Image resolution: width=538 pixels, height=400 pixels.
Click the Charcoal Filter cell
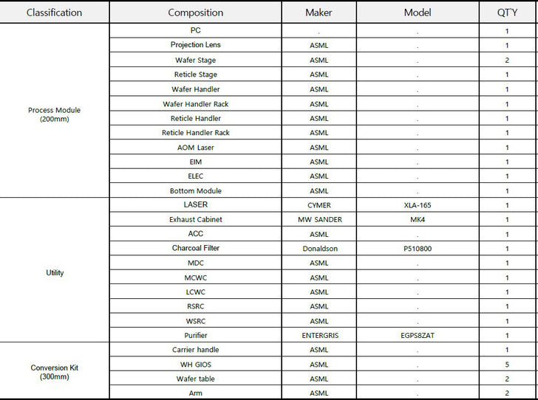coord(196,248)
